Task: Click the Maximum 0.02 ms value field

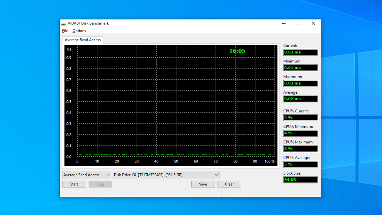Action: tap(301, 83)
